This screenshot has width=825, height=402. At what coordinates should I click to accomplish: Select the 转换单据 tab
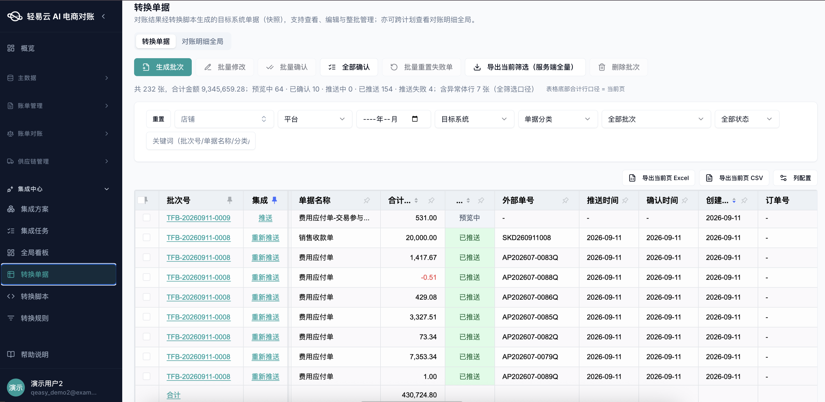coord(156,41)
